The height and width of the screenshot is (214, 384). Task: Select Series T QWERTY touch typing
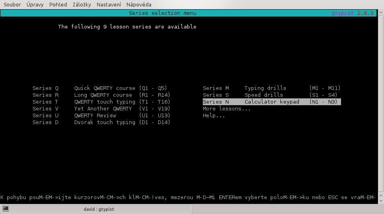[101, 102]
